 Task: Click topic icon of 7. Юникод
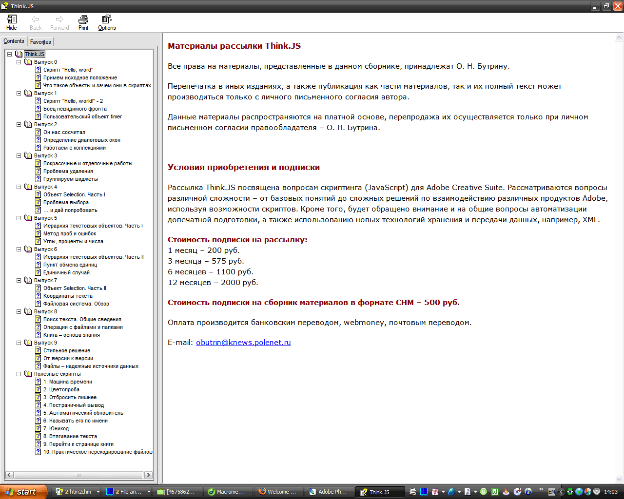tap(38, 428)
